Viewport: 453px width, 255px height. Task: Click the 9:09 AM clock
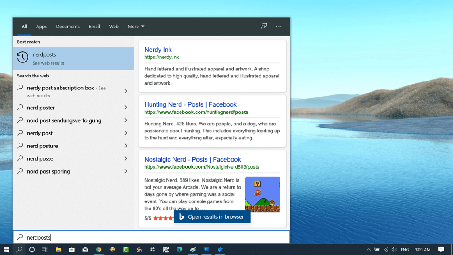[x=422, y=250]
